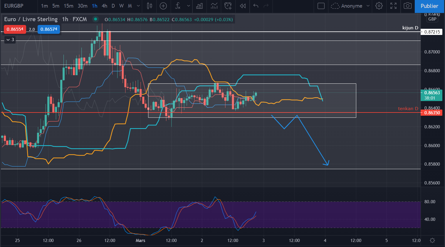Open the candlestick chart style selector
Image resolution: width=445 pixels, height=247 pixels.
[150, 6]
